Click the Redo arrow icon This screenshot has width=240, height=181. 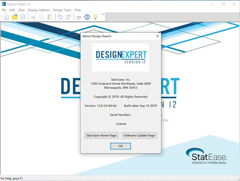(x=68, y=17)
